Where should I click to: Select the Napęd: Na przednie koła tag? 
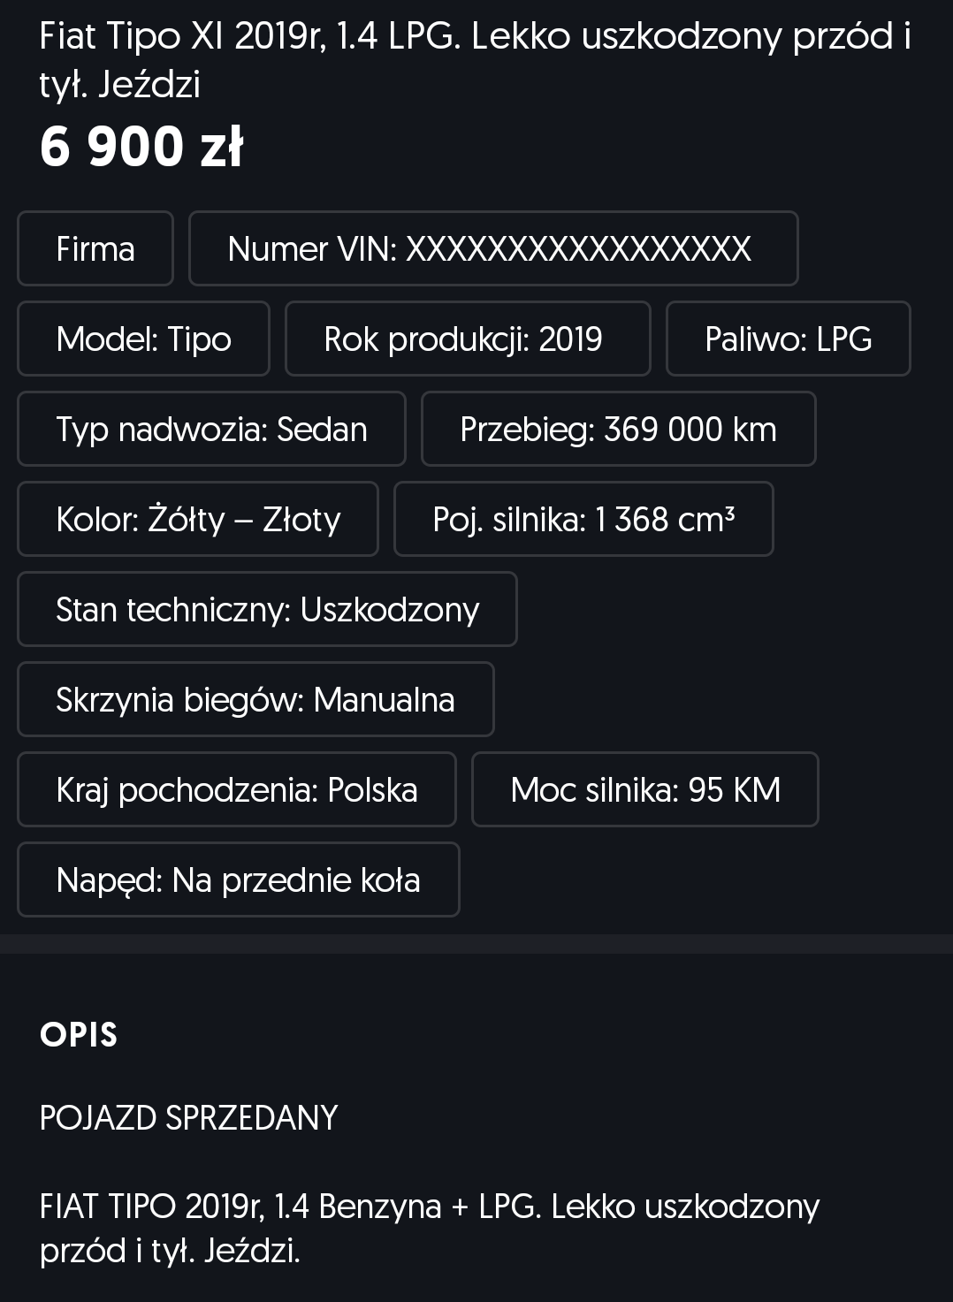238,879
